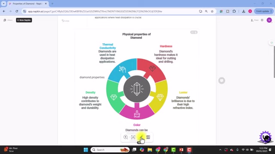
Task: Go back with browser back arrow
Action: click(x=4, y=11)
